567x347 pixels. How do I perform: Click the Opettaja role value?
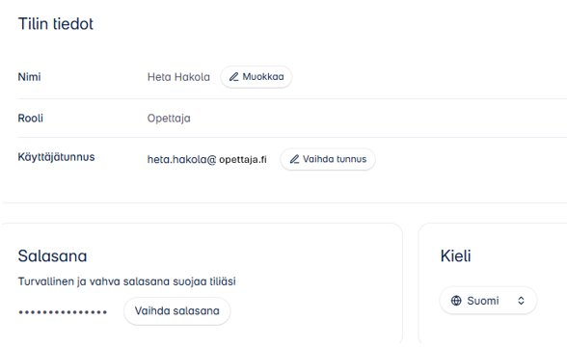169,119
